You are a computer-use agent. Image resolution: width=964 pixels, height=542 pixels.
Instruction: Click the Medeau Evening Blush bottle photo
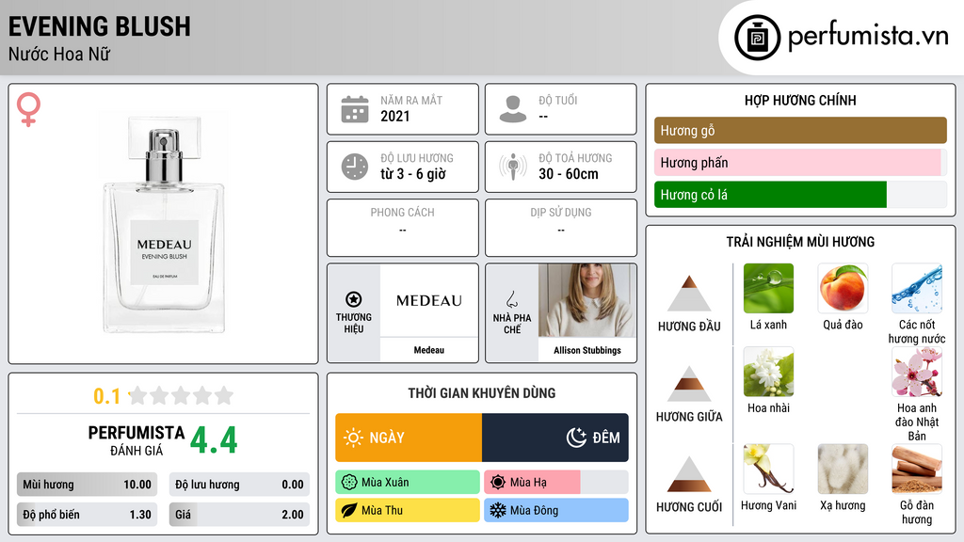coord(164,224)
